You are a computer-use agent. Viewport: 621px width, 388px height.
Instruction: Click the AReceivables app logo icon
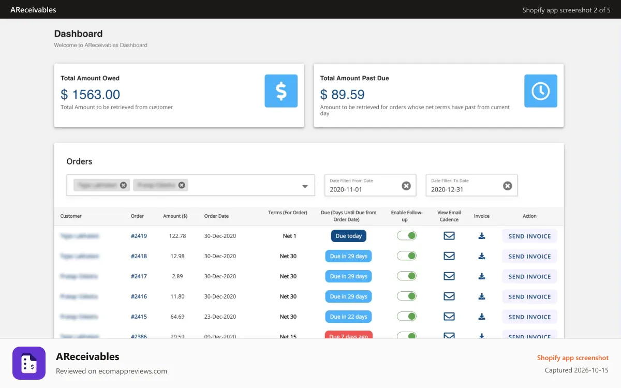tap(29, 363)
